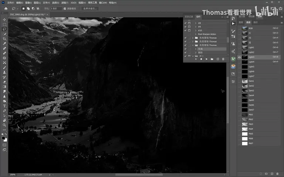Select the Gradient tool
Viewport: 284px width, 177px height.
(4, 87)
